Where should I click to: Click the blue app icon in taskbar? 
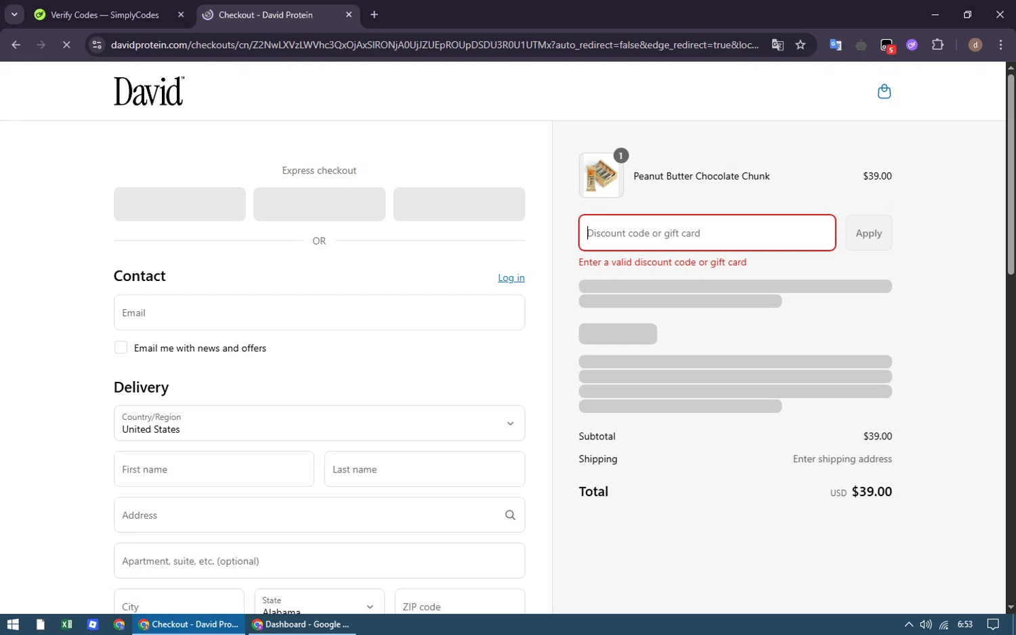click(x=93, y=624)
